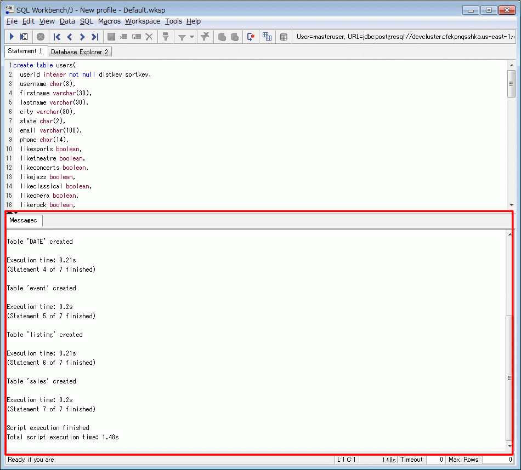Click the editor vertical scrollbar thumb
The height and width of the screenshot is (470, 521).
coord(511,84)
